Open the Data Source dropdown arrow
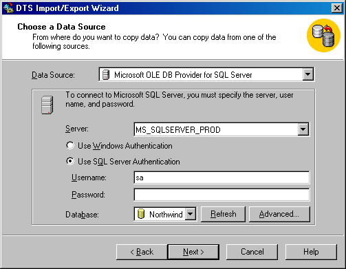This screenshot has width=346, height=269. 307,74
